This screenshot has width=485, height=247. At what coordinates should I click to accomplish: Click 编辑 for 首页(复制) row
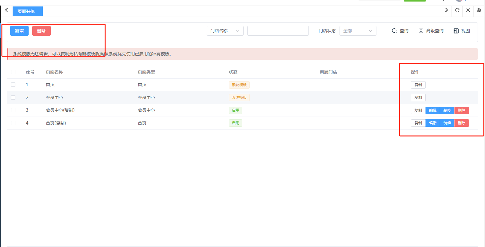(x=432, y=123)
